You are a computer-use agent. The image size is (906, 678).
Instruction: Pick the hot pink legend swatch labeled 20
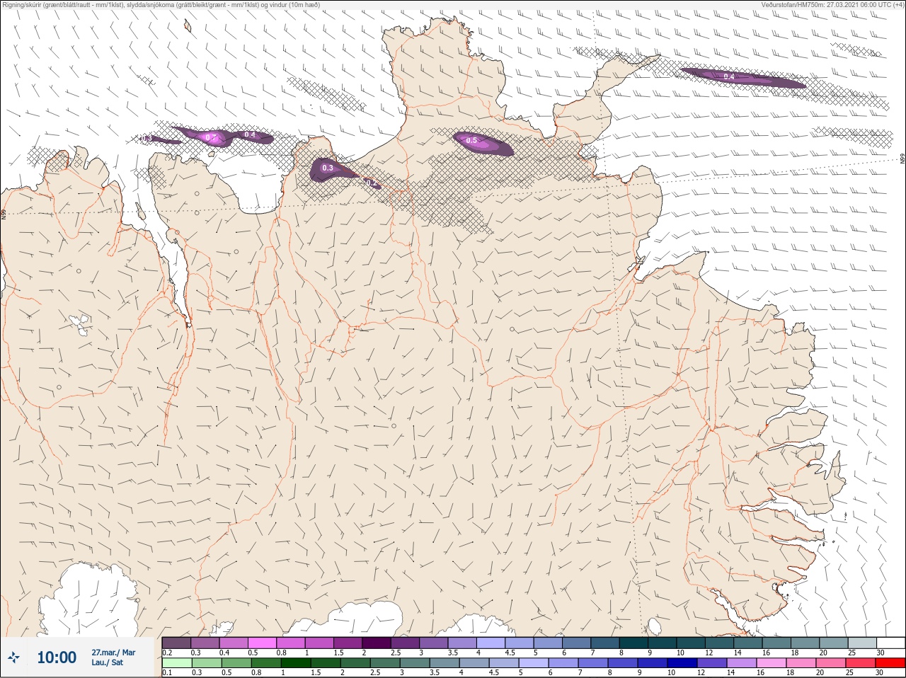pyautogui.click(x=830, y=663)
